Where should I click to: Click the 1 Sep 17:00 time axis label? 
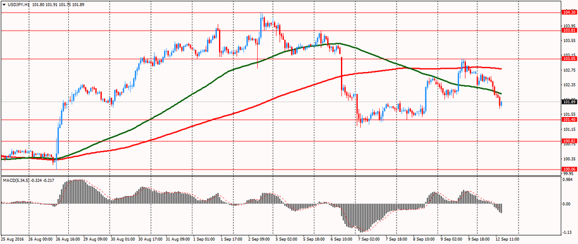coord(231,238)
